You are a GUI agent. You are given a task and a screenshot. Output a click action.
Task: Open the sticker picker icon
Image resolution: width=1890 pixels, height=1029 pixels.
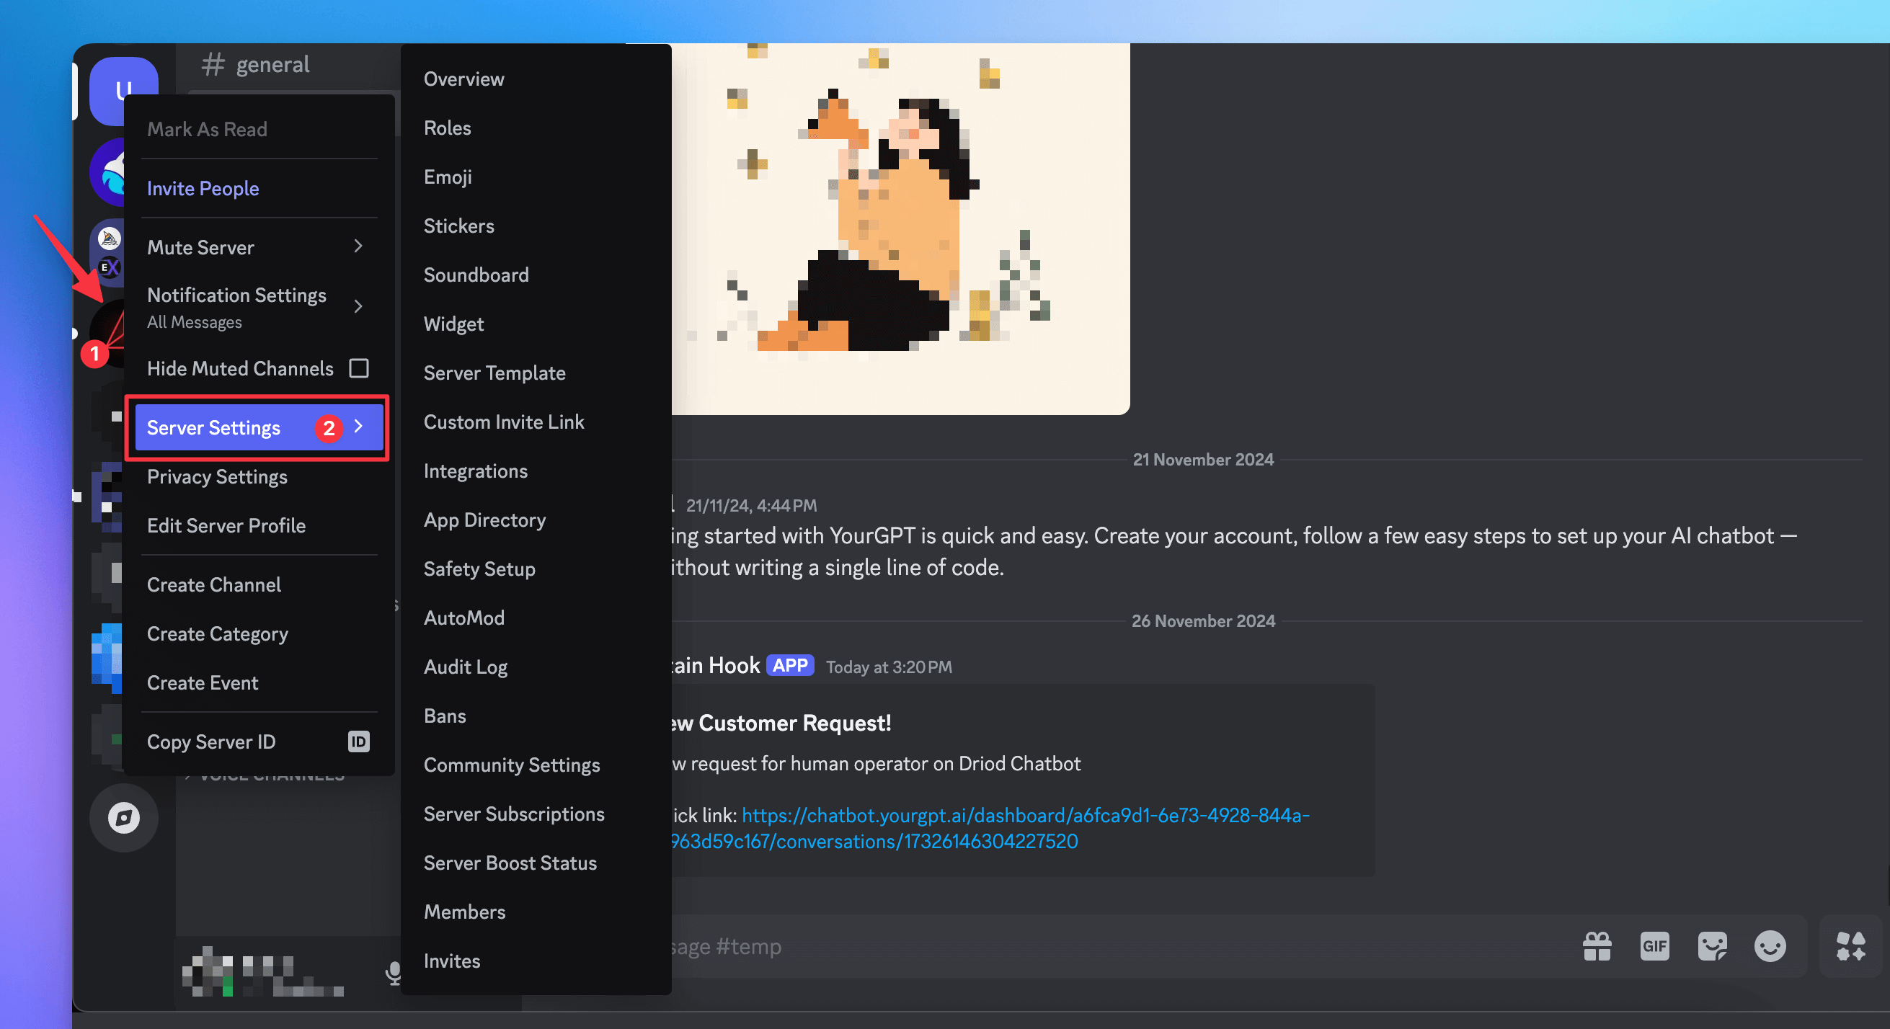pos(1712,945)
